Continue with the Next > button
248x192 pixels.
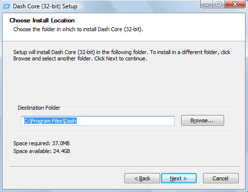click(x=179, y=178)
